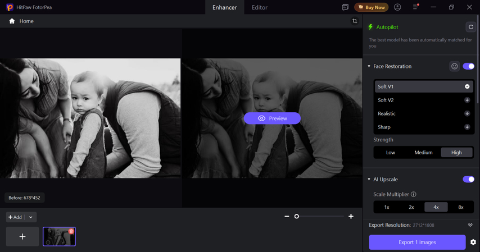
Task: Click the large plus tile to add image
Action: 22,236
